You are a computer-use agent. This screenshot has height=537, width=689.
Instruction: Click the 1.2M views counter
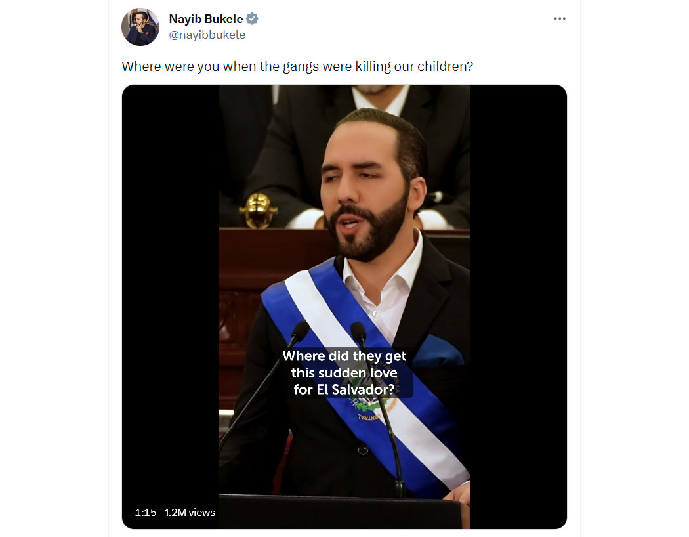point(190,513)
